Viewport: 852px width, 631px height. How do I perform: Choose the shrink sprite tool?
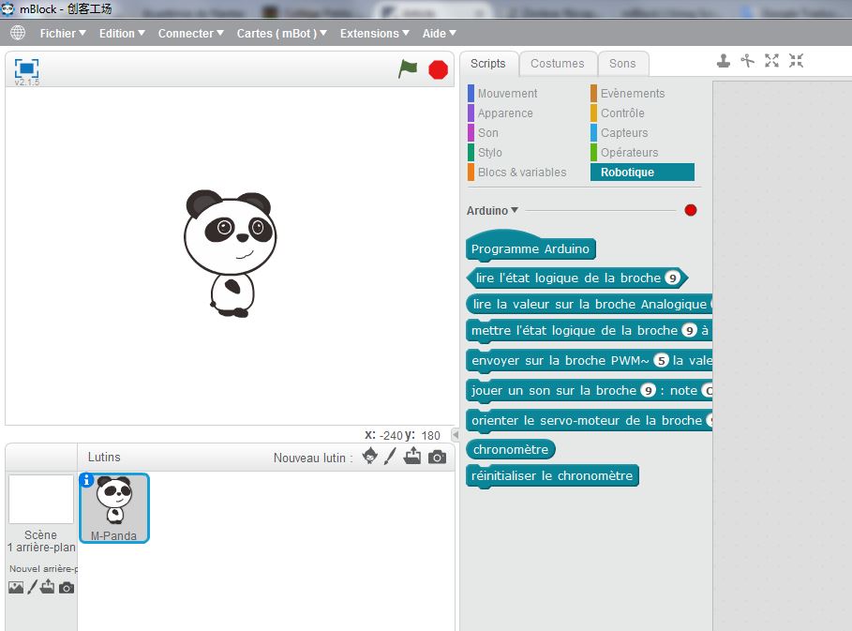796,61
